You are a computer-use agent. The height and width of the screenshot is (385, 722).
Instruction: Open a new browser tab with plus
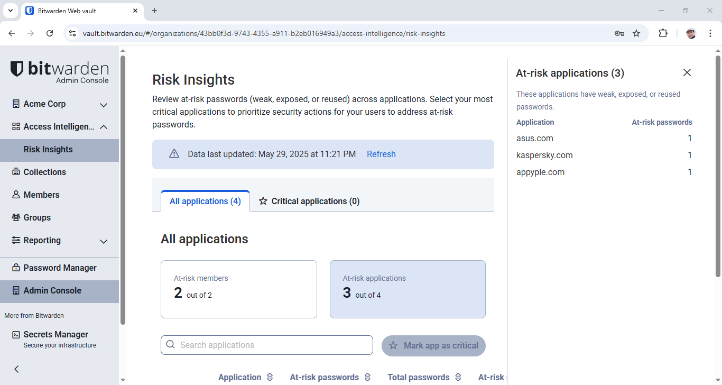point(154,11)
